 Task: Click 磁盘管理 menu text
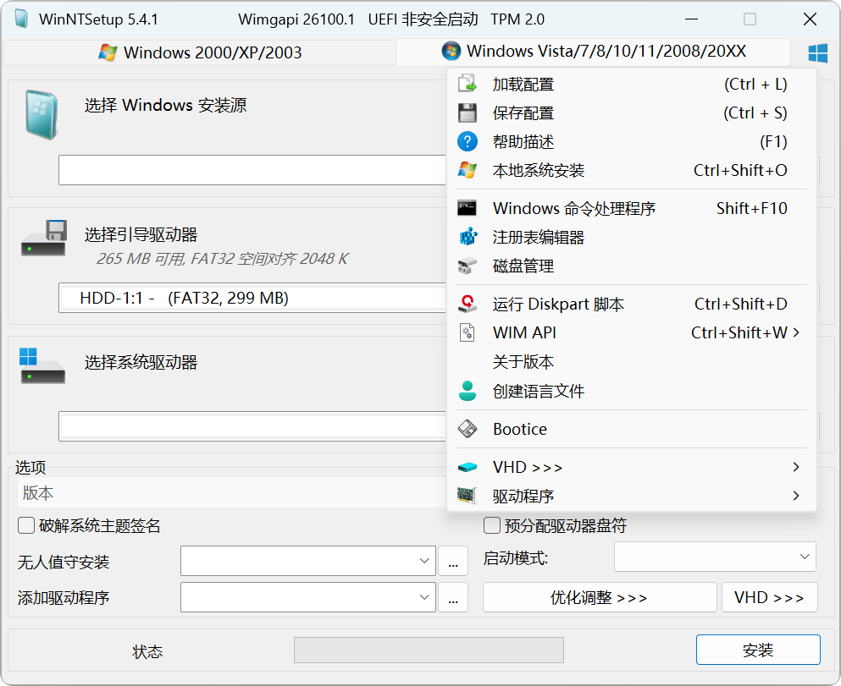(523, 266)
